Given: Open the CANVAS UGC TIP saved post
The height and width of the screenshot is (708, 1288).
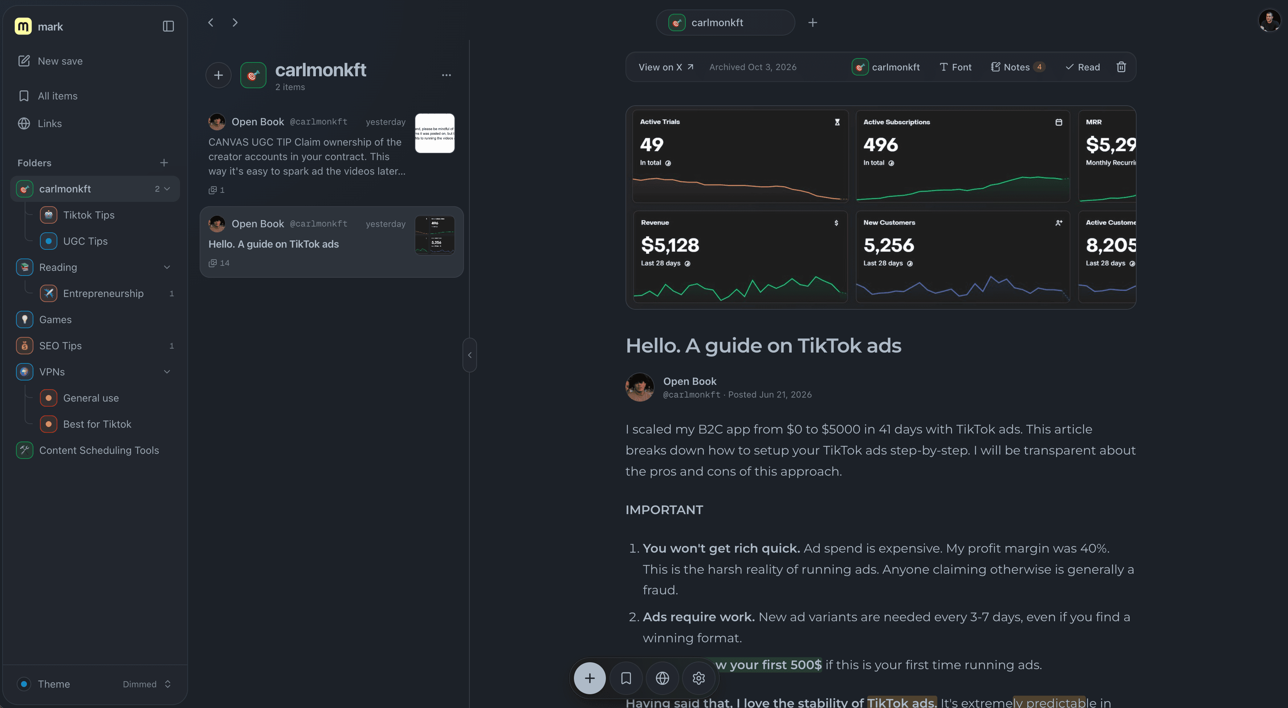Looking at the screenshot, I should tap(331, 154).
